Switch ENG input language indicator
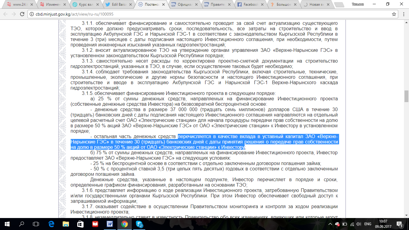409x230 pixels. point(368,224)
